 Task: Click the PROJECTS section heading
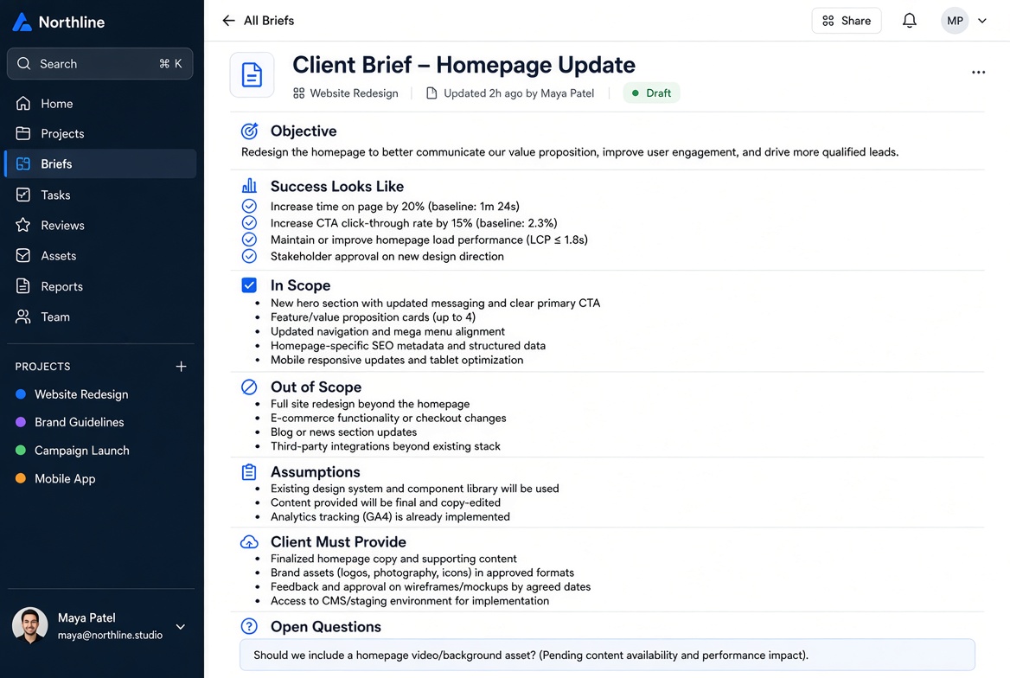coord(42,366)
